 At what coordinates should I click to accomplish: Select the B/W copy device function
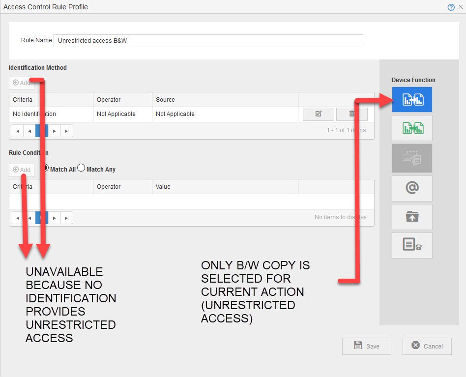click(412, 99)
